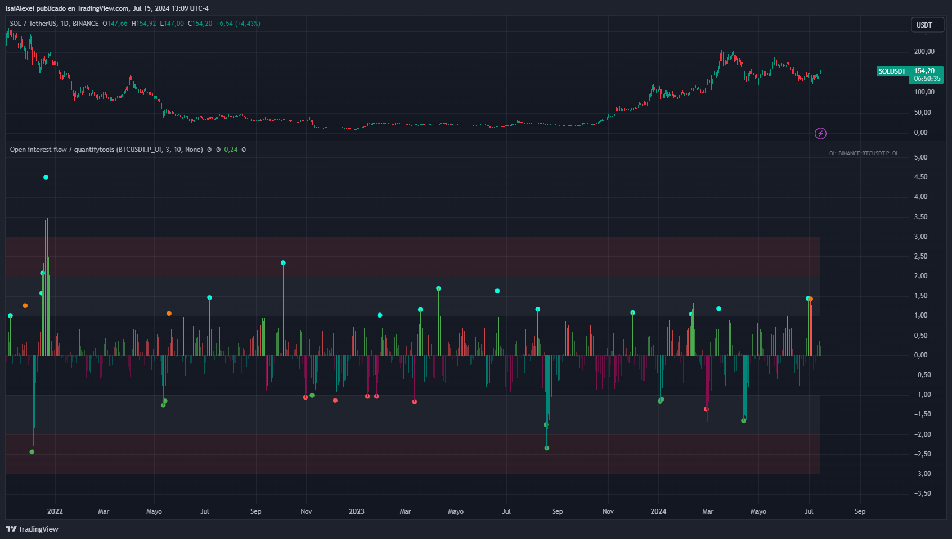Click the 3,00 indicator axis label

[920, 237]
